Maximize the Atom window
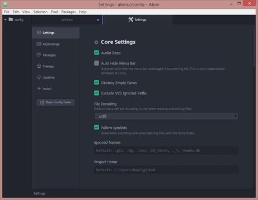The width and height of the screenshot is (258, 200). (239, 3)
